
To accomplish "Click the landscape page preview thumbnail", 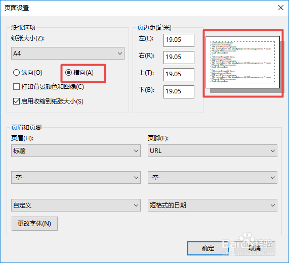I will point(242,62).
